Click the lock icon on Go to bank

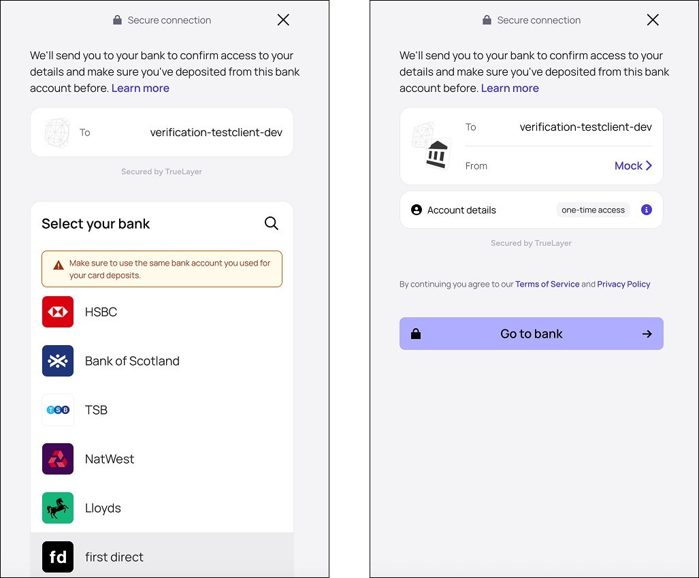coord(416,334)
